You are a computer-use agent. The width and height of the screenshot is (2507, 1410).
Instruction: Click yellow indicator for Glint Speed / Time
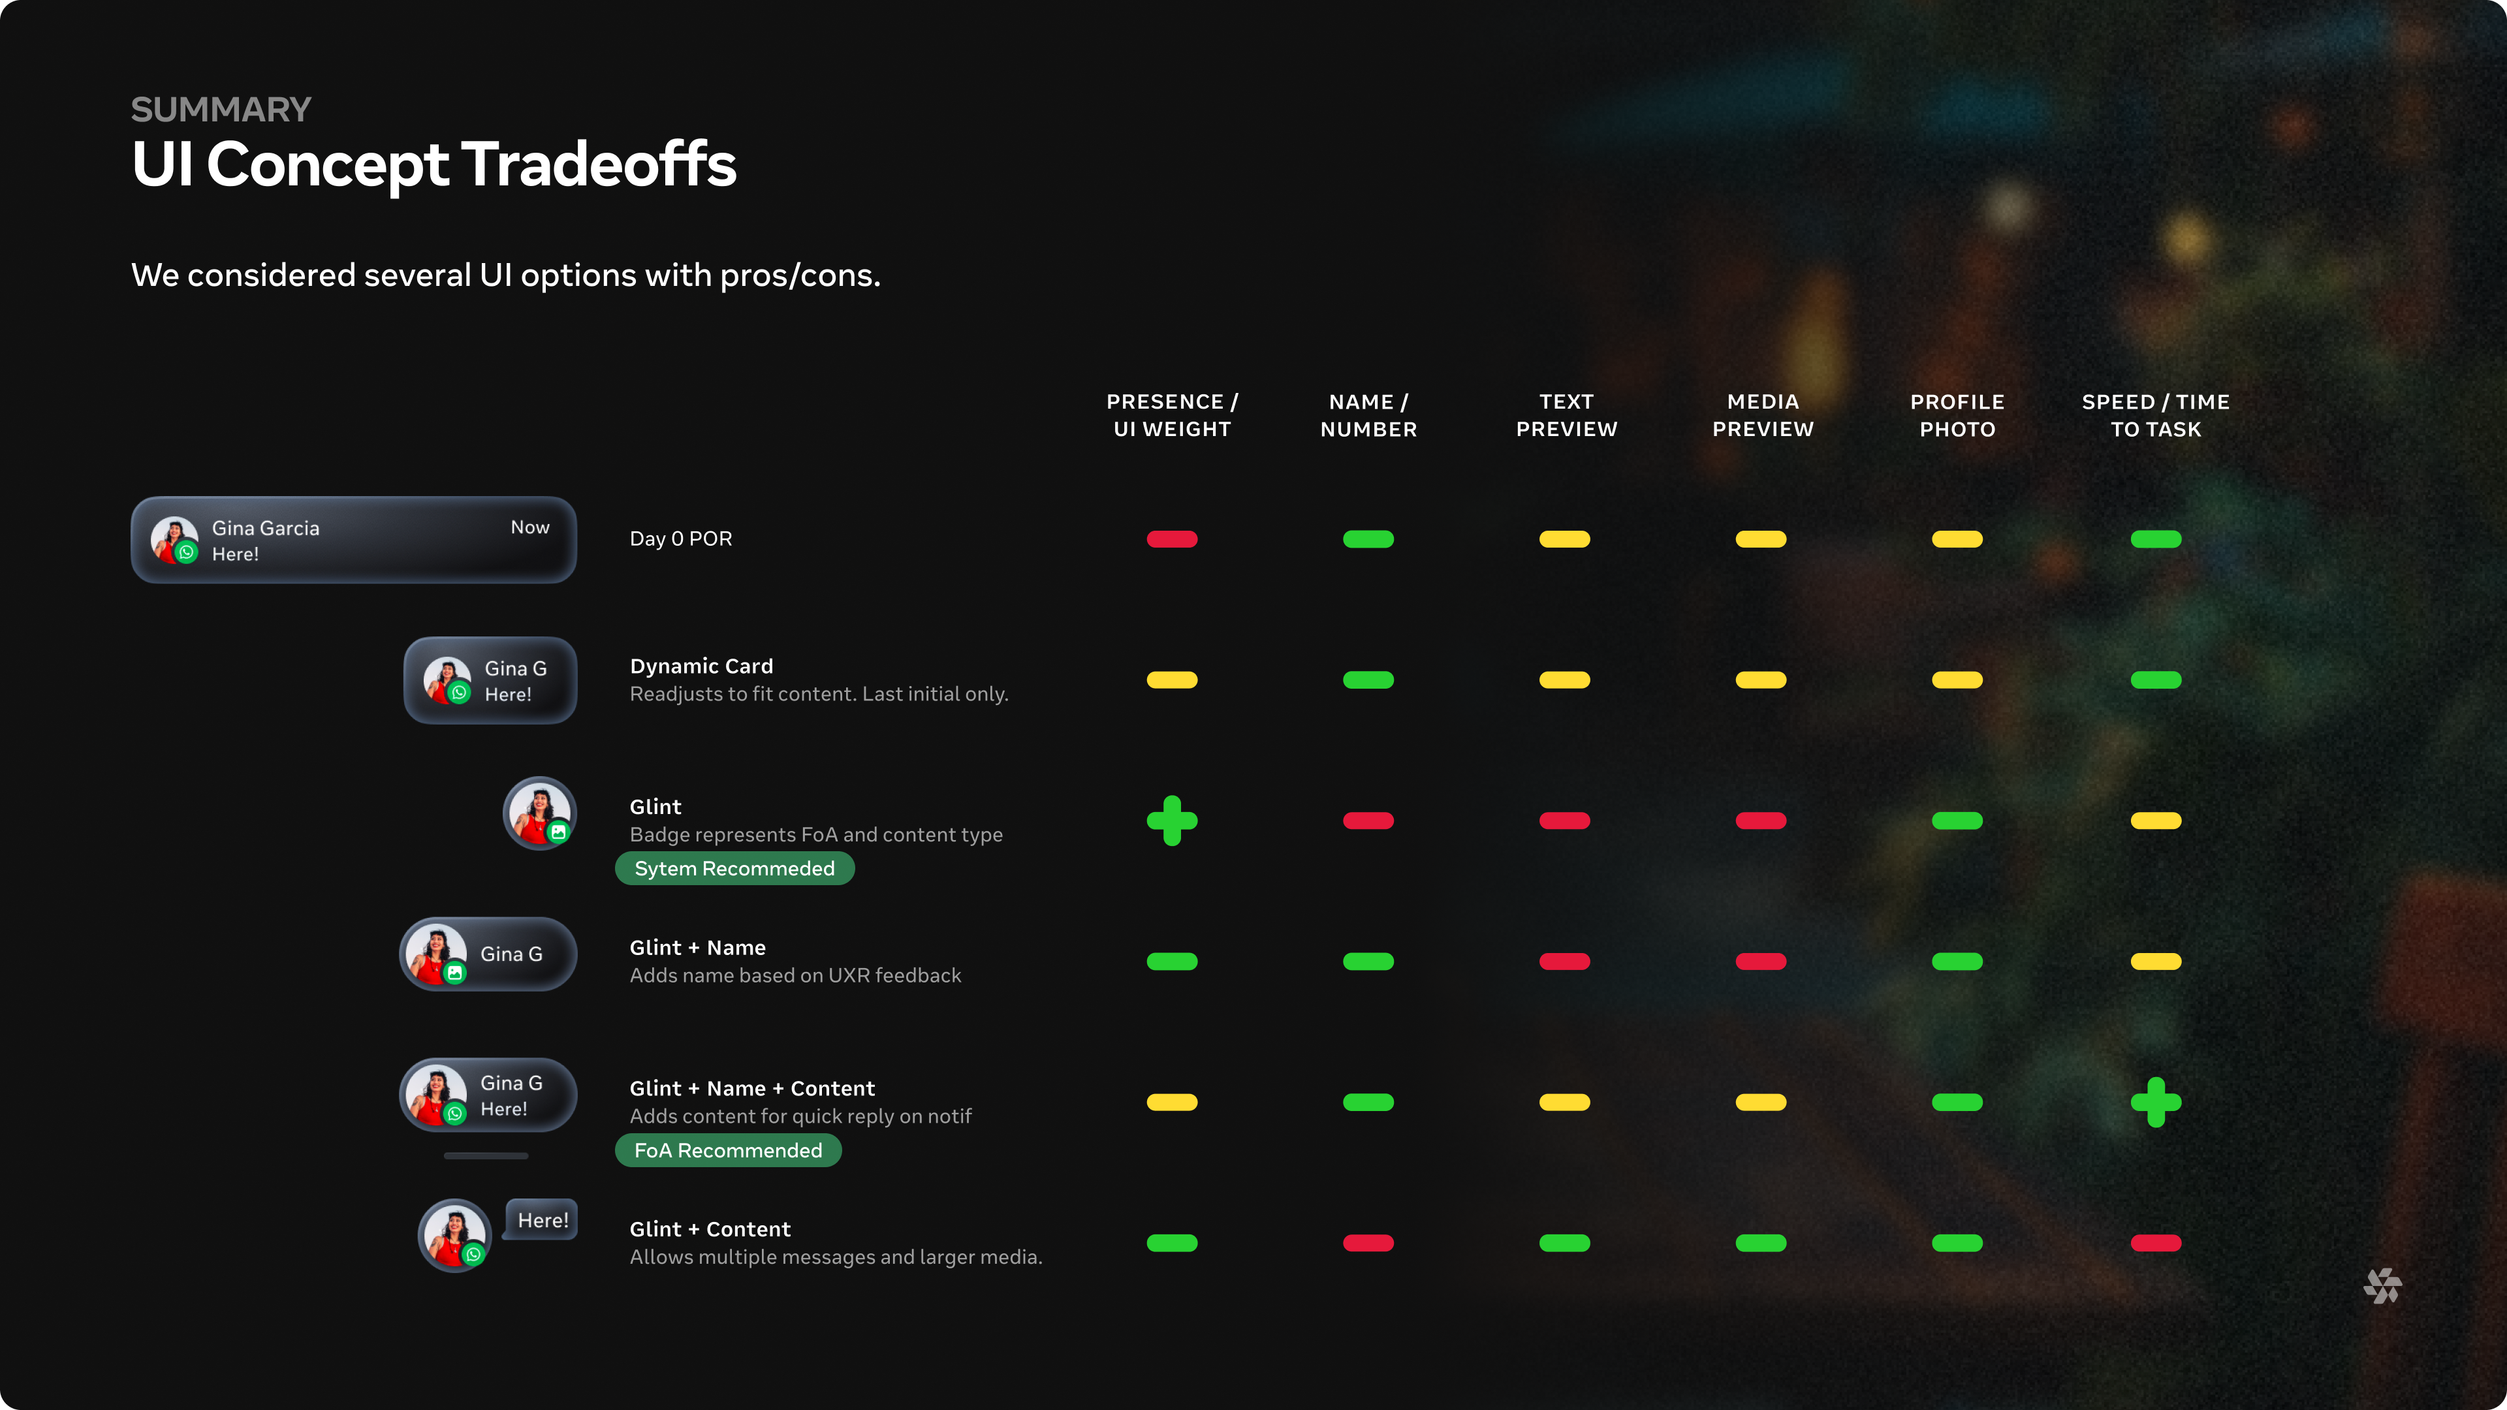point(2156,821)
